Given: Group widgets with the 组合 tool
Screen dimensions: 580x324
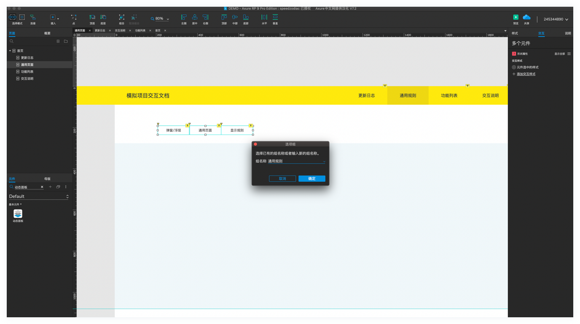Looking at the screenshot, I should (x=121, y=19).
